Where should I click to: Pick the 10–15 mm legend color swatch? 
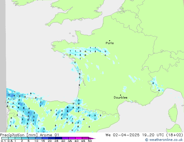[x=39, y=138]
